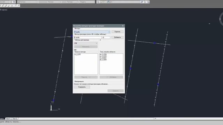Open the linetype dropdown in the properties toolbar

pos(49,2)
